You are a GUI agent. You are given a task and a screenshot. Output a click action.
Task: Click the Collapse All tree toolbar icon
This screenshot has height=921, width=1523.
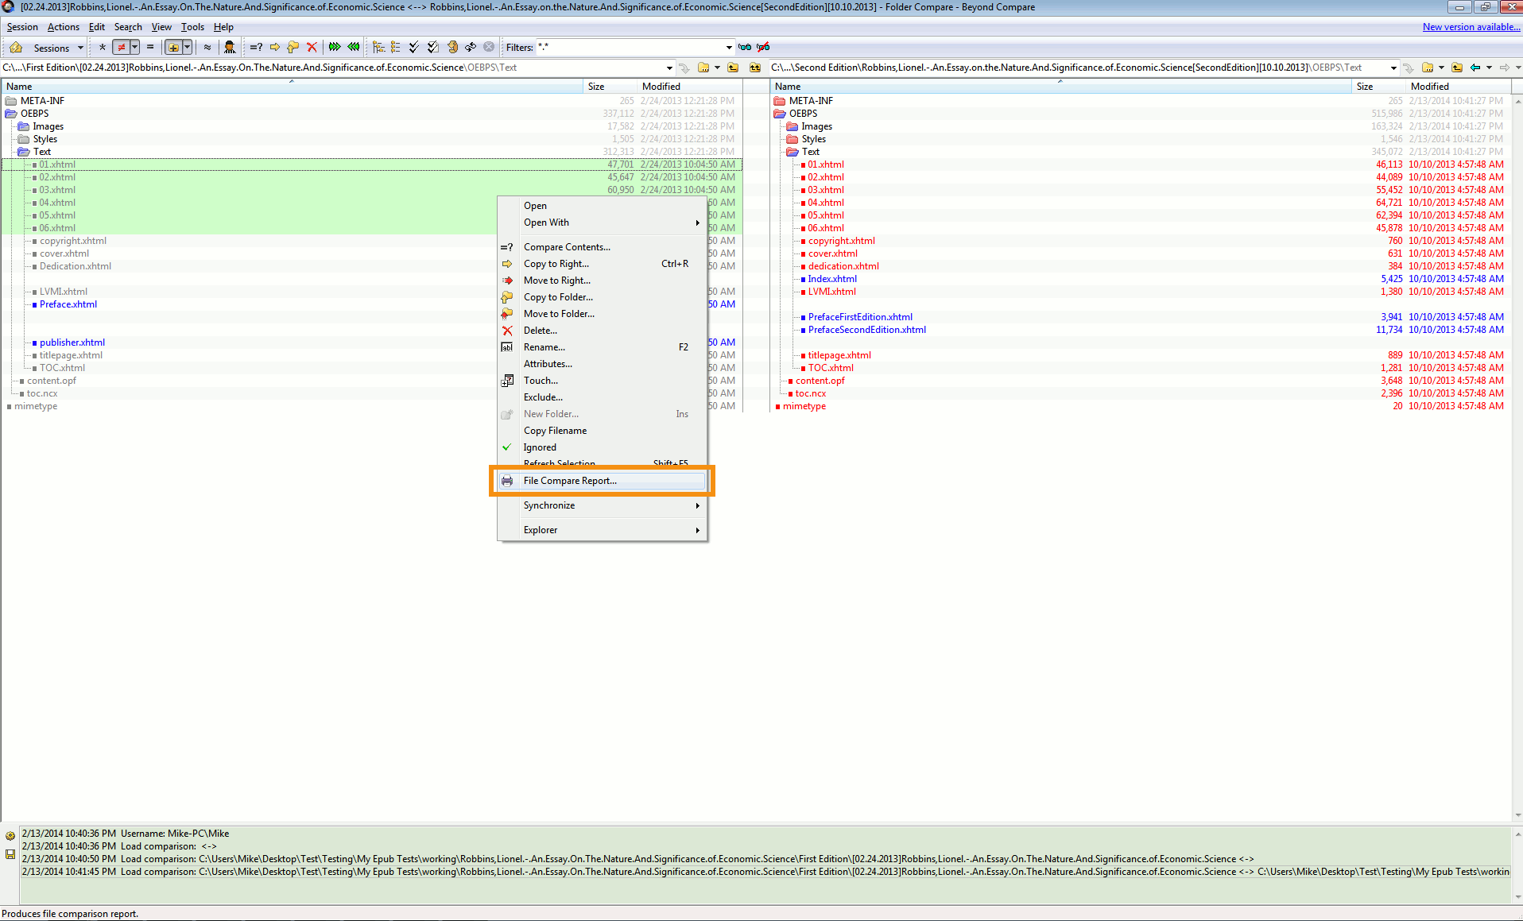pos(396,48)
